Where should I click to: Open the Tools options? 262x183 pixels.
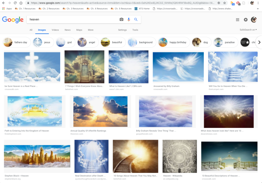click(x=135, y=30)
